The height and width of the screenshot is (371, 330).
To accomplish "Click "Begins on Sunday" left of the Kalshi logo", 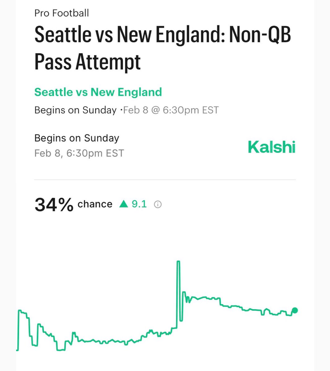I will 77,138.
